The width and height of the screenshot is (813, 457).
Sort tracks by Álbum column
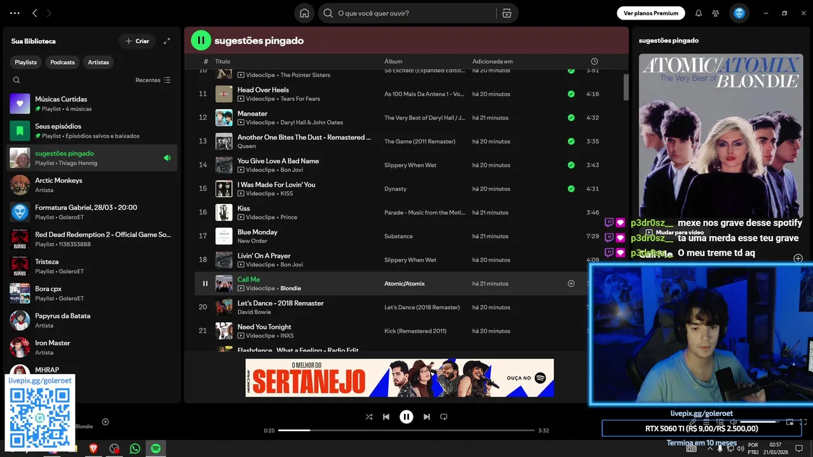pyautogui.click(x=393, y=62)
